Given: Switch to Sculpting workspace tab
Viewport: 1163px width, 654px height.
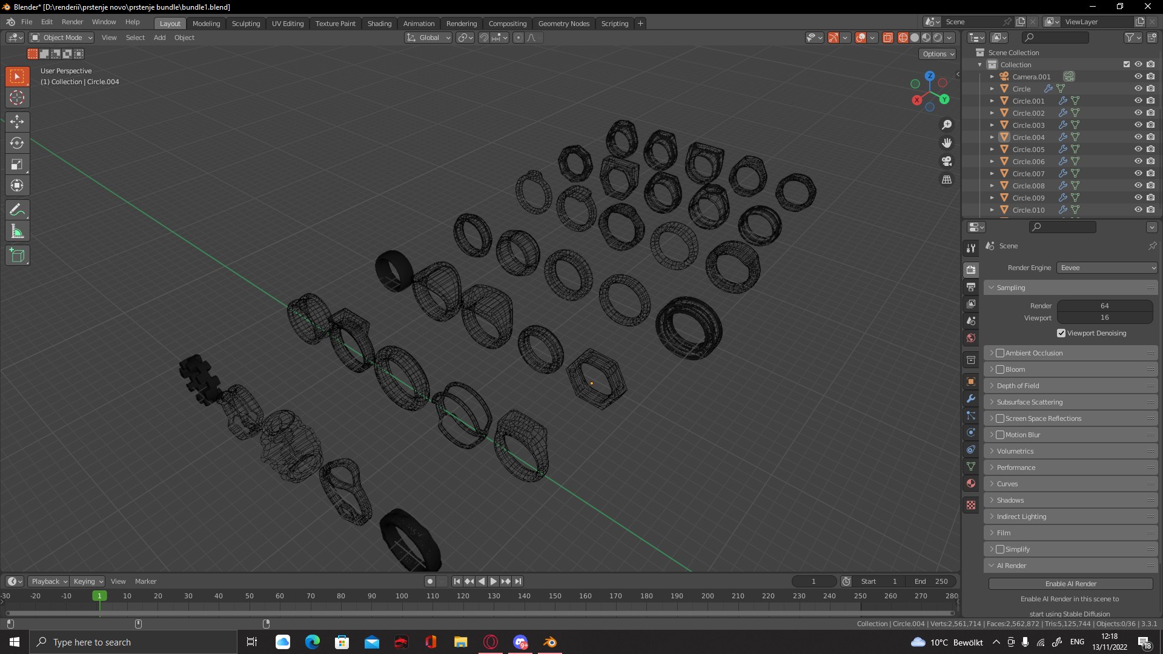Looking at the screenshot, I should point(246,24).
